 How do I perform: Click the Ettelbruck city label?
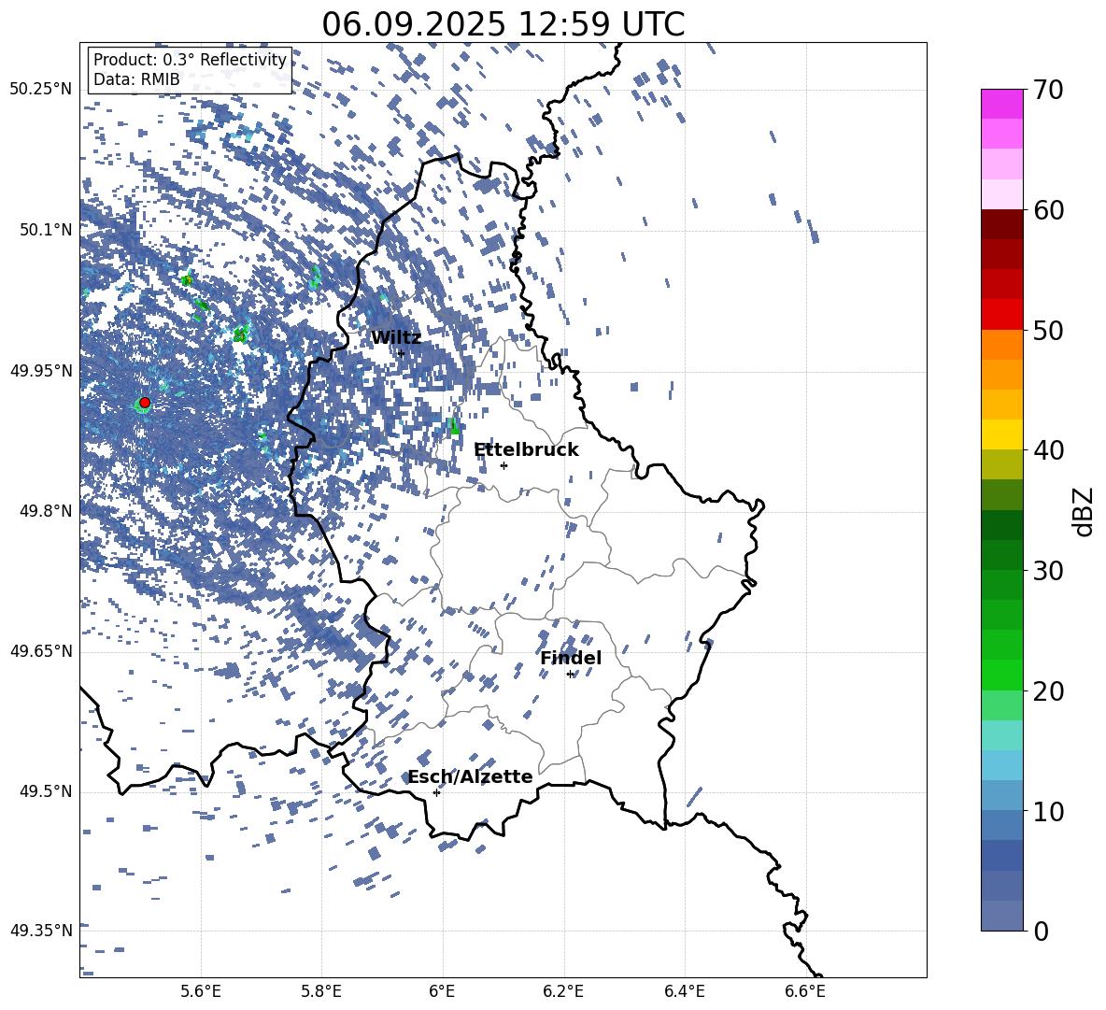click(526, 450)
